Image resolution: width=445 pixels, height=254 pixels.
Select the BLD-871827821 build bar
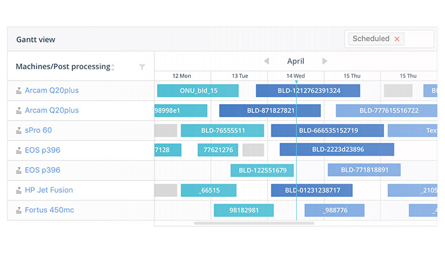[270, 110]
